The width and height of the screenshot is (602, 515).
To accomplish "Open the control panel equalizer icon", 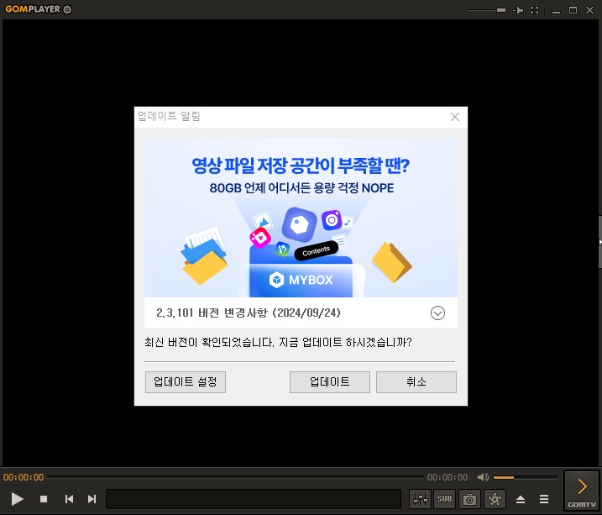I will point(421,499).
